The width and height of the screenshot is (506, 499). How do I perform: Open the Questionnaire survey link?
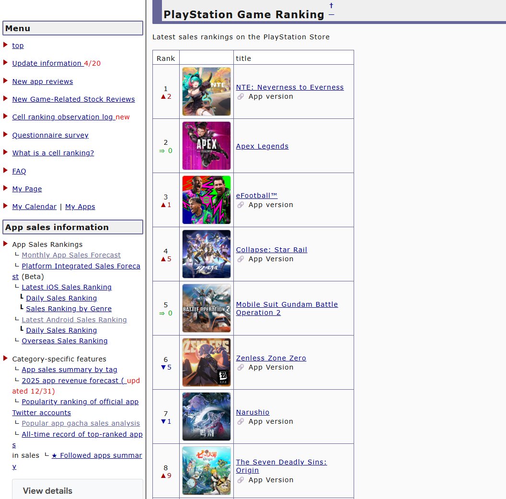50,135
